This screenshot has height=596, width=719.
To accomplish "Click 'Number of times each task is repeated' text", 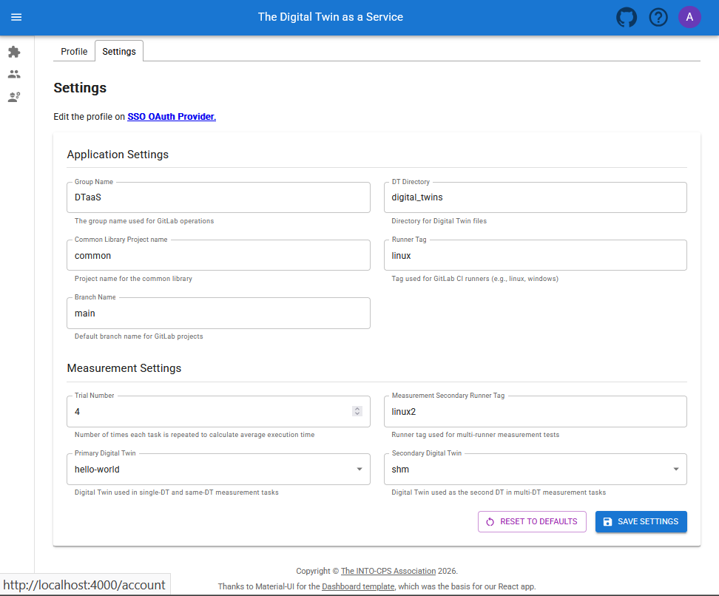I will (x=195, y=435).
